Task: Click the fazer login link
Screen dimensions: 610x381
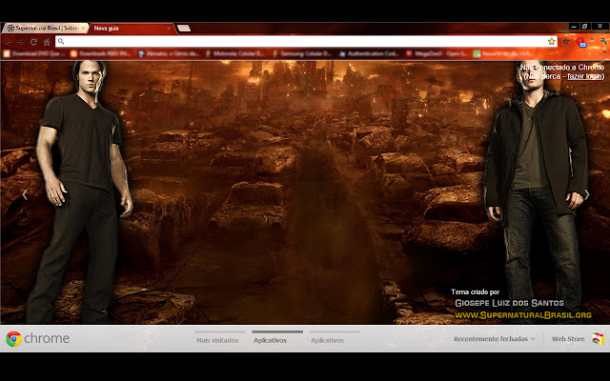Action: click(584, 76)
